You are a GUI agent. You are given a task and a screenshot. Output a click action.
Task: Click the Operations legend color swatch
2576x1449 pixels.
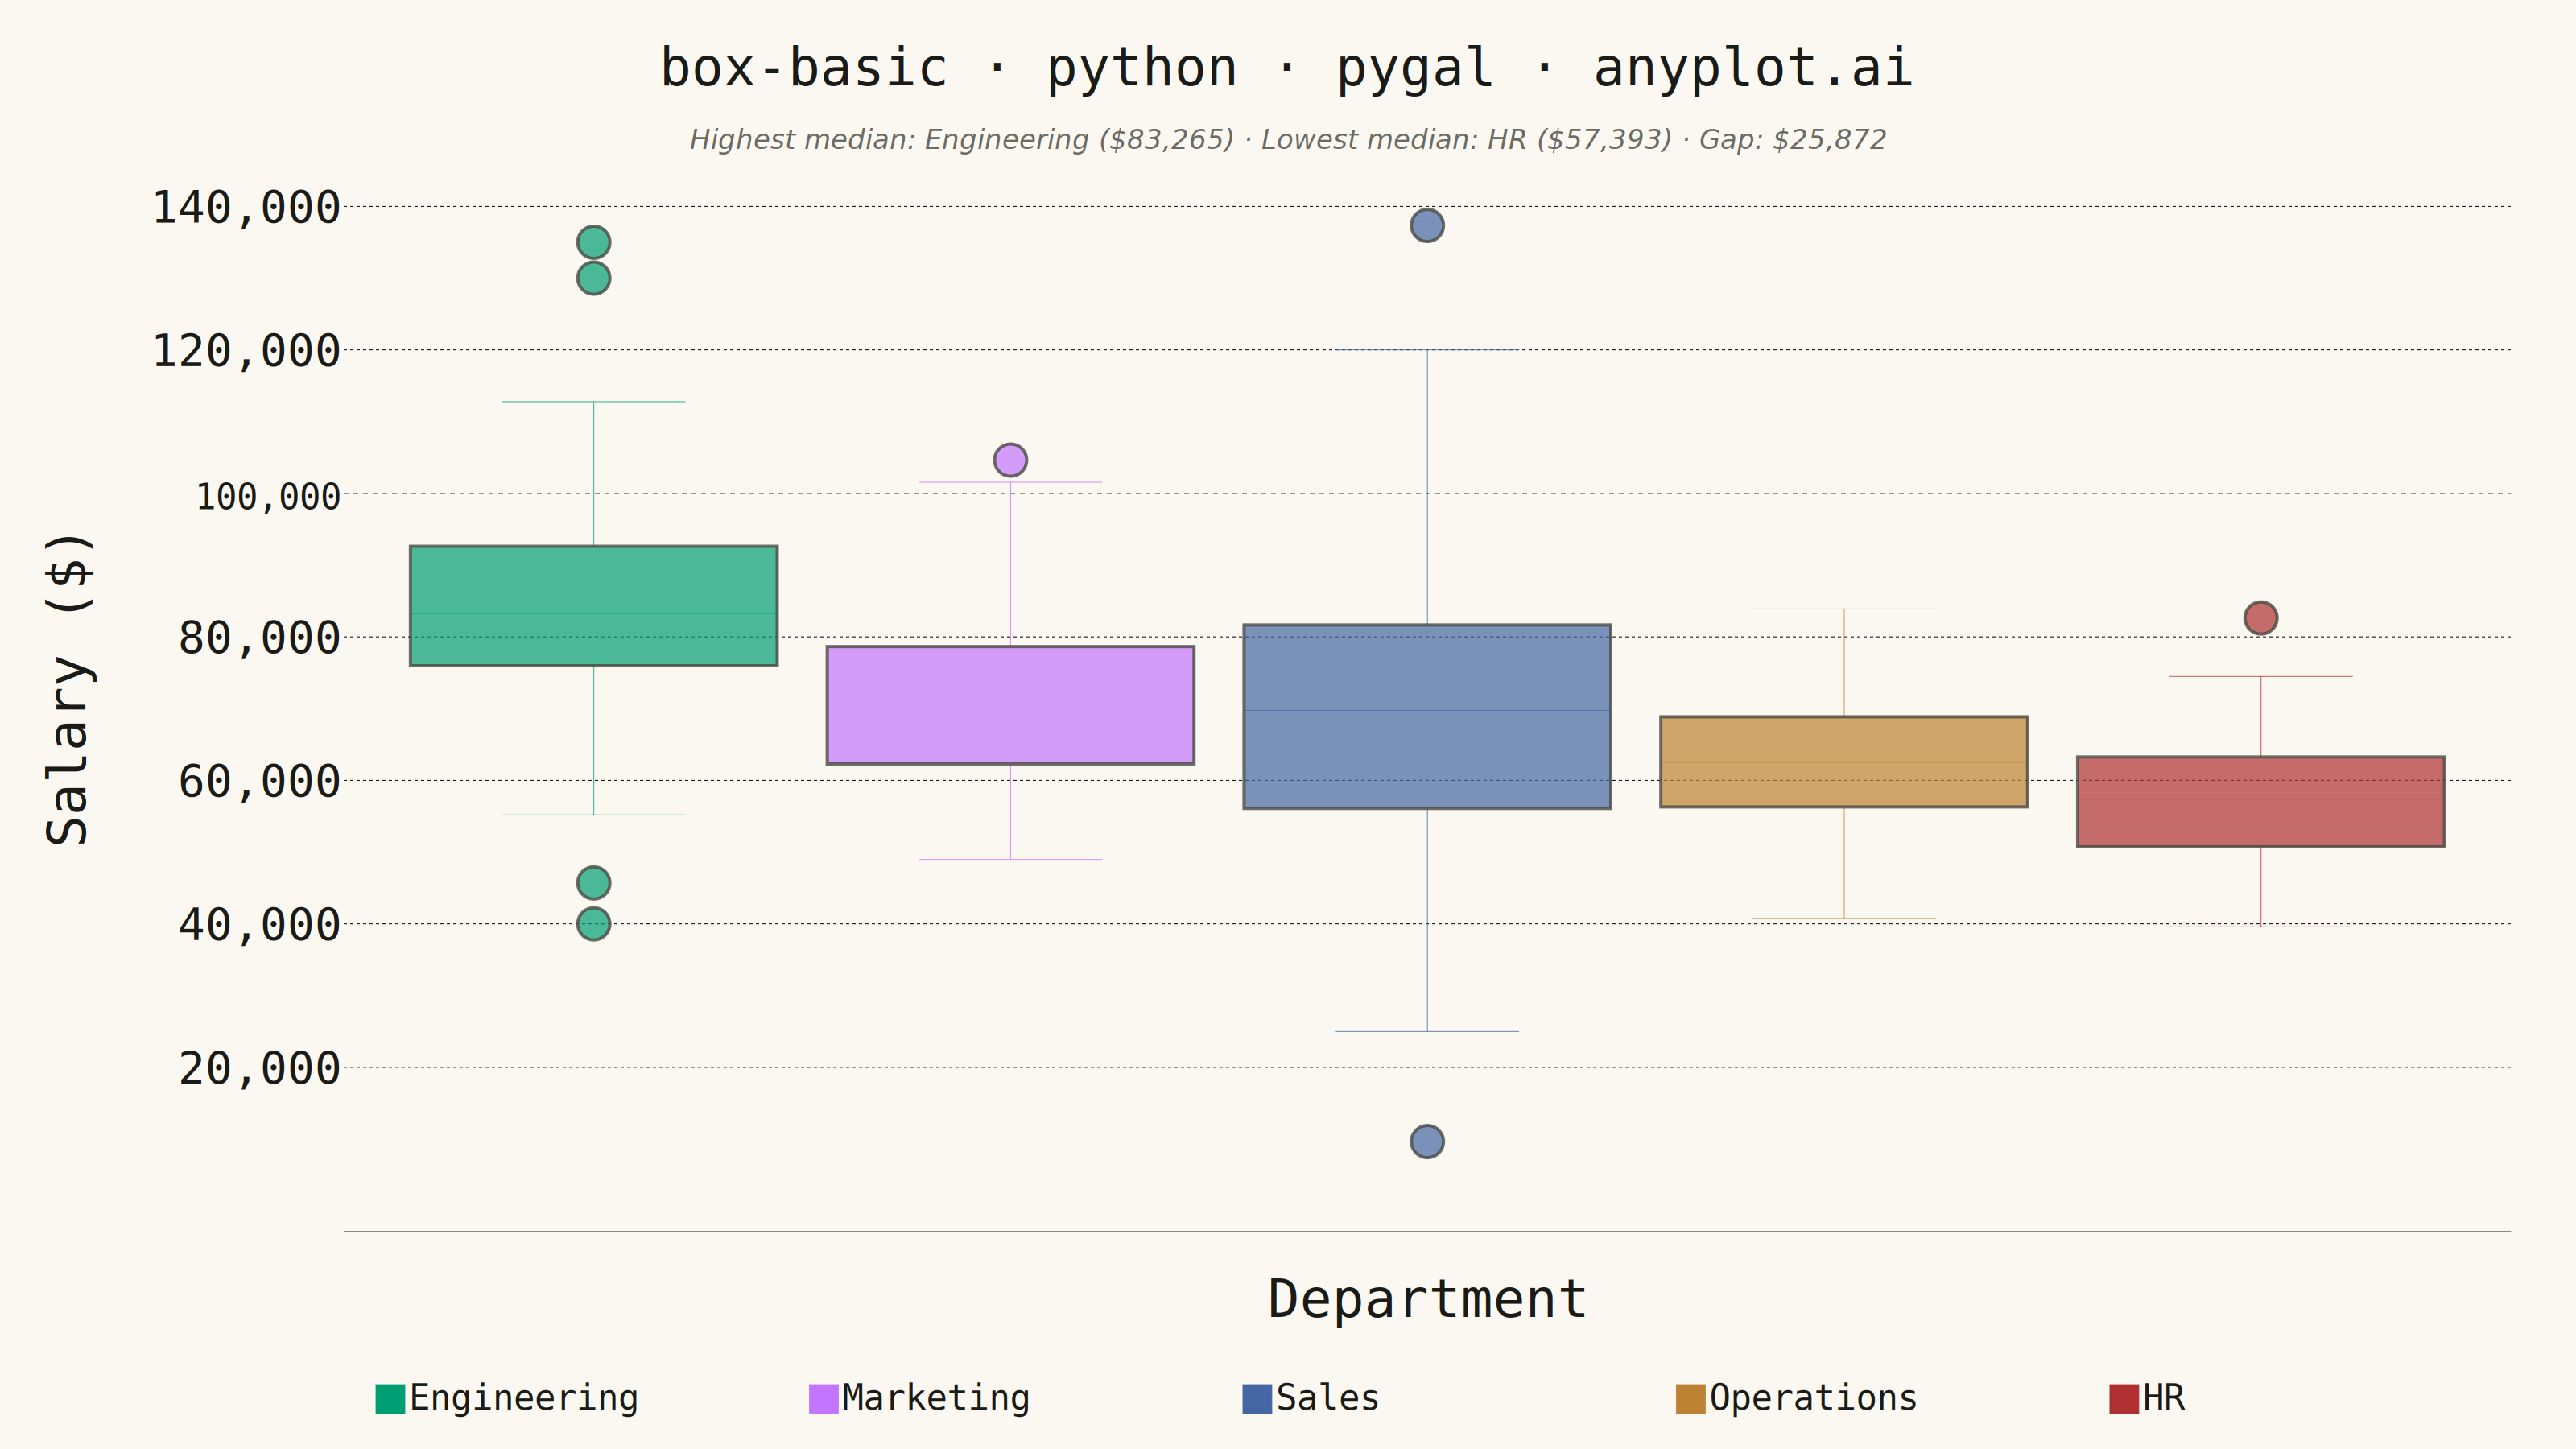click(1690, 1398)
